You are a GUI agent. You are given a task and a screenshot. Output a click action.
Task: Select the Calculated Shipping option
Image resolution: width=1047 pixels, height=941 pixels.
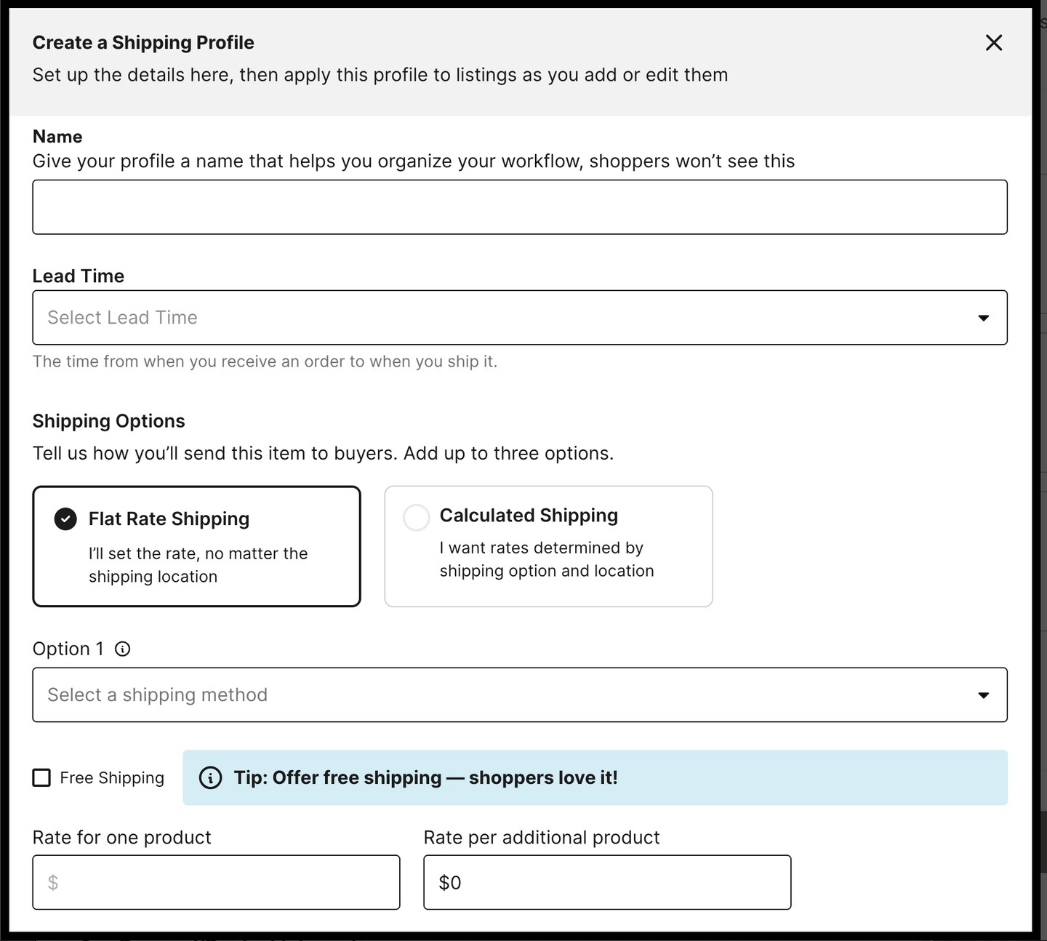coord(548,545)
